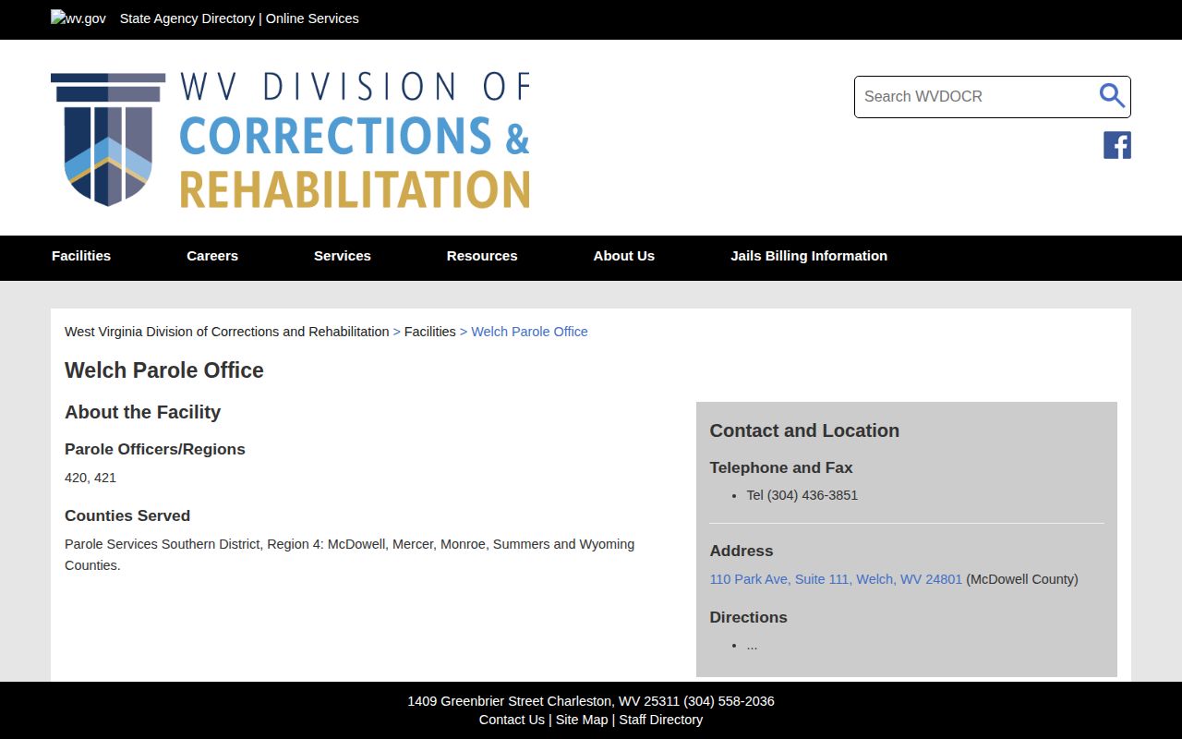This screenshot has width=1182, height=739.
Task: Click the Directions heading
Action: pyautogui.click(x=749, y=617)
